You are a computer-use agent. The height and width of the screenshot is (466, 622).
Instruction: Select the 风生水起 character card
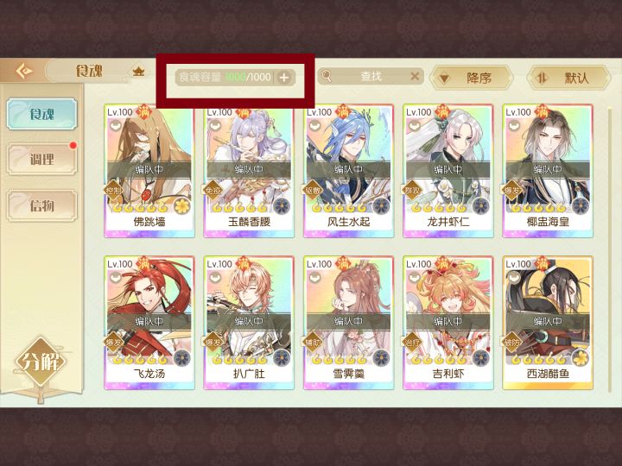pyautogui.click(x=349, y=171)
